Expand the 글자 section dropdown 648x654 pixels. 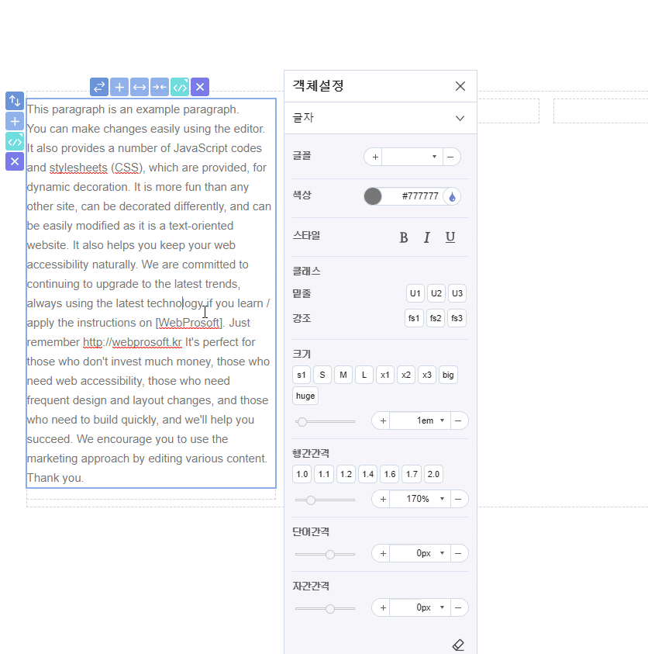pos(460,118)
